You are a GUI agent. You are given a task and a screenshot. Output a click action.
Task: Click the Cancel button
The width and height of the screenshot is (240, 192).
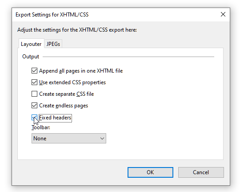pos(201,172)
